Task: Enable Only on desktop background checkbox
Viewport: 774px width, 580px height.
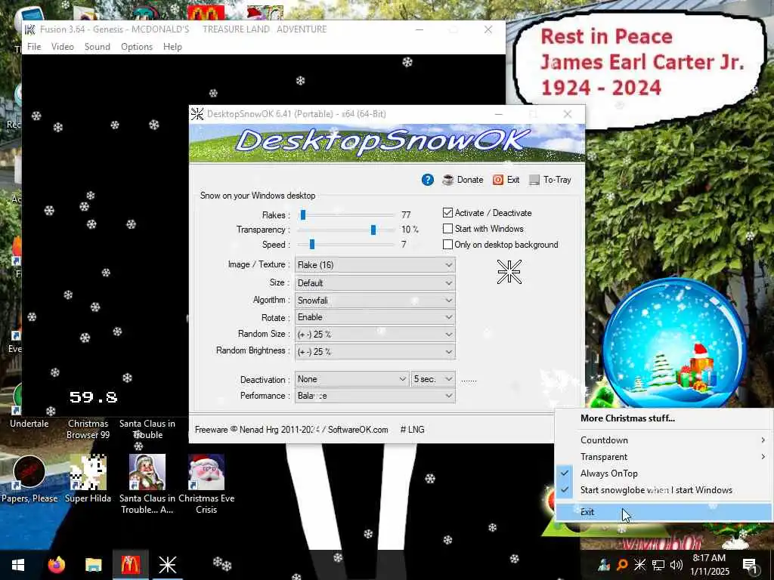Action: (447, 245)
